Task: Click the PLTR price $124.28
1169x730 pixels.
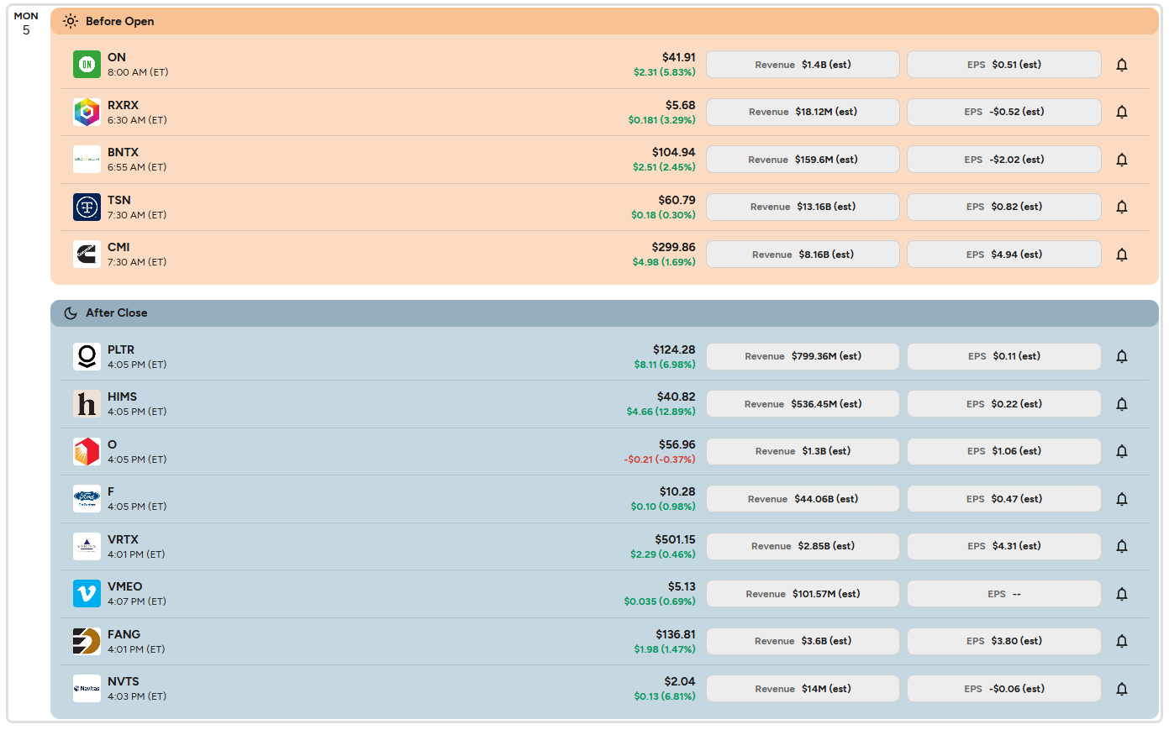Action: 674,349
